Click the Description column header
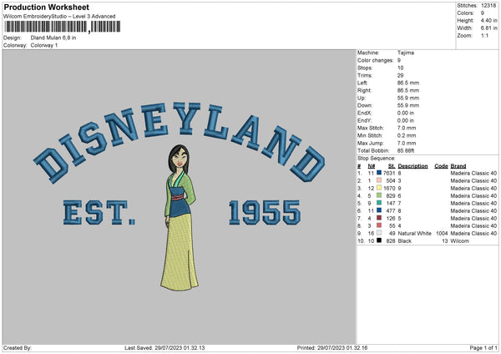Viewport: 501px width, 354px height. pos(414,166)
